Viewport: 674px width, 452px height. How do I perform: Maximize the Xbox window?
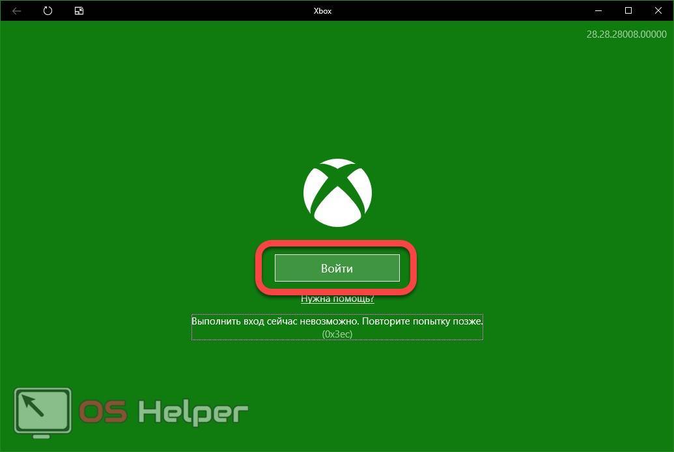[x=628, y=11]
